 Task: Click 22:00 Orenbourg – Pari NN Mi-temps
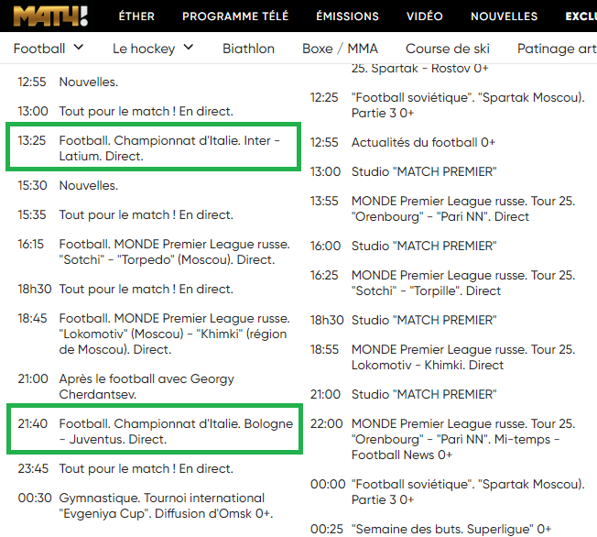tap(442, 440)
